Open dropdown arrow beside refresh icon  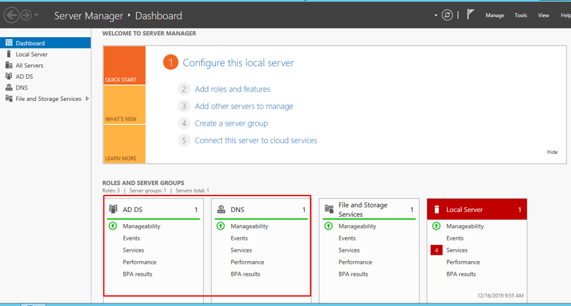click(x=436, y=16)
